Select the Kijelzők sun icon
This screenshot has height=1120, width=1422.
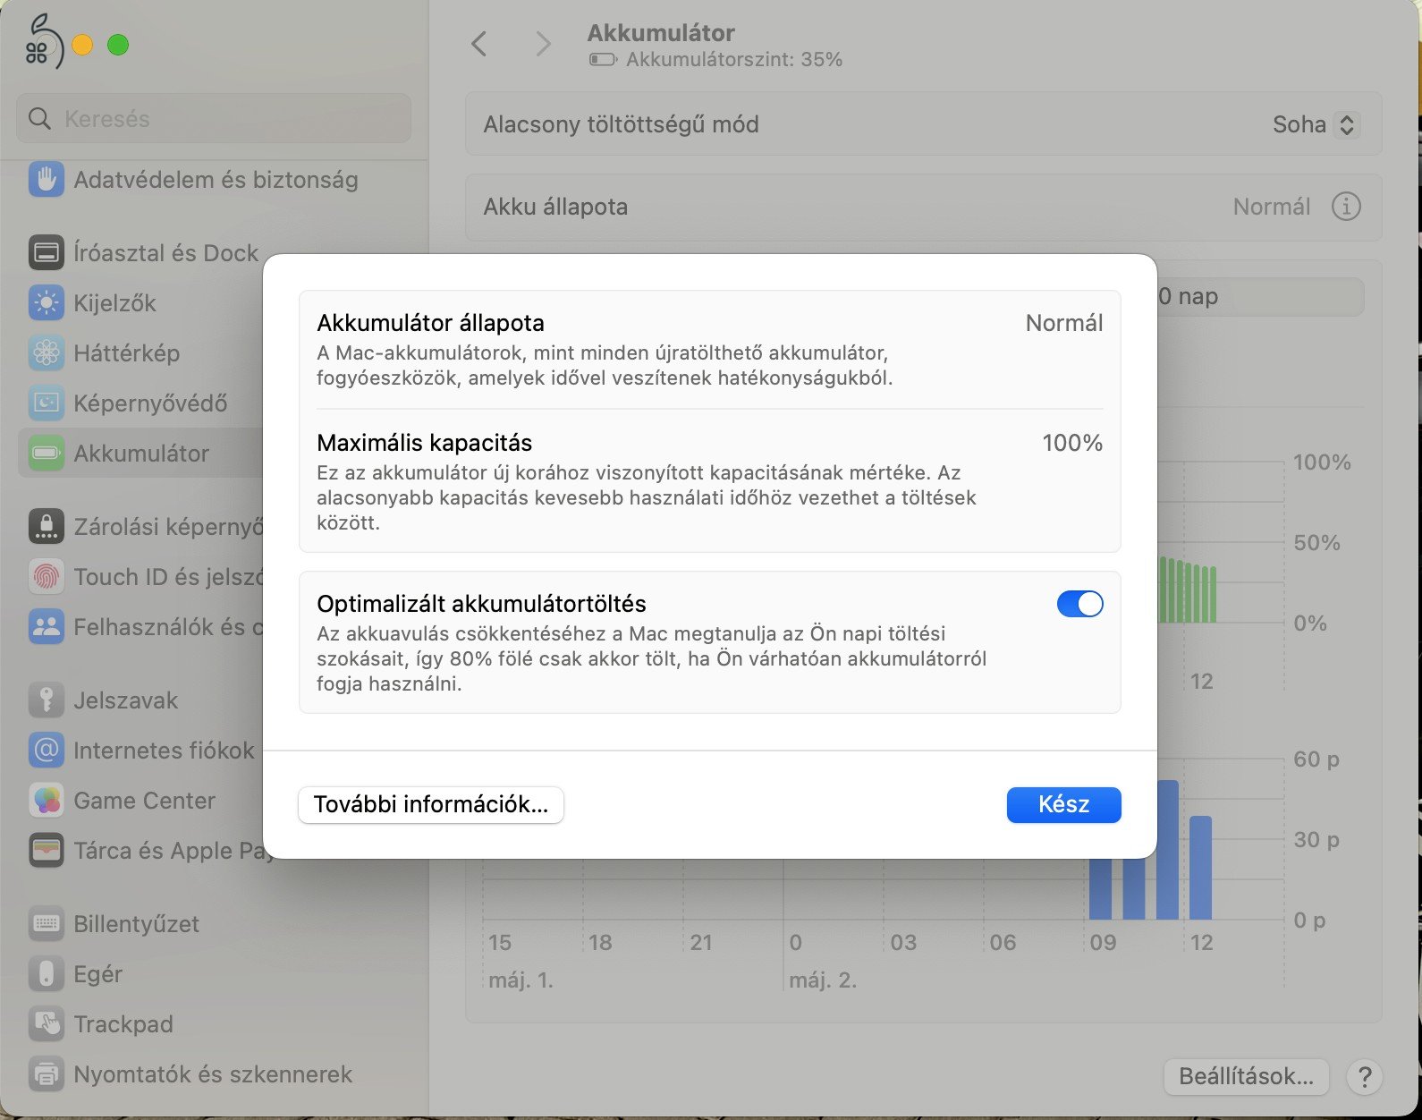(x=46, y=303)
